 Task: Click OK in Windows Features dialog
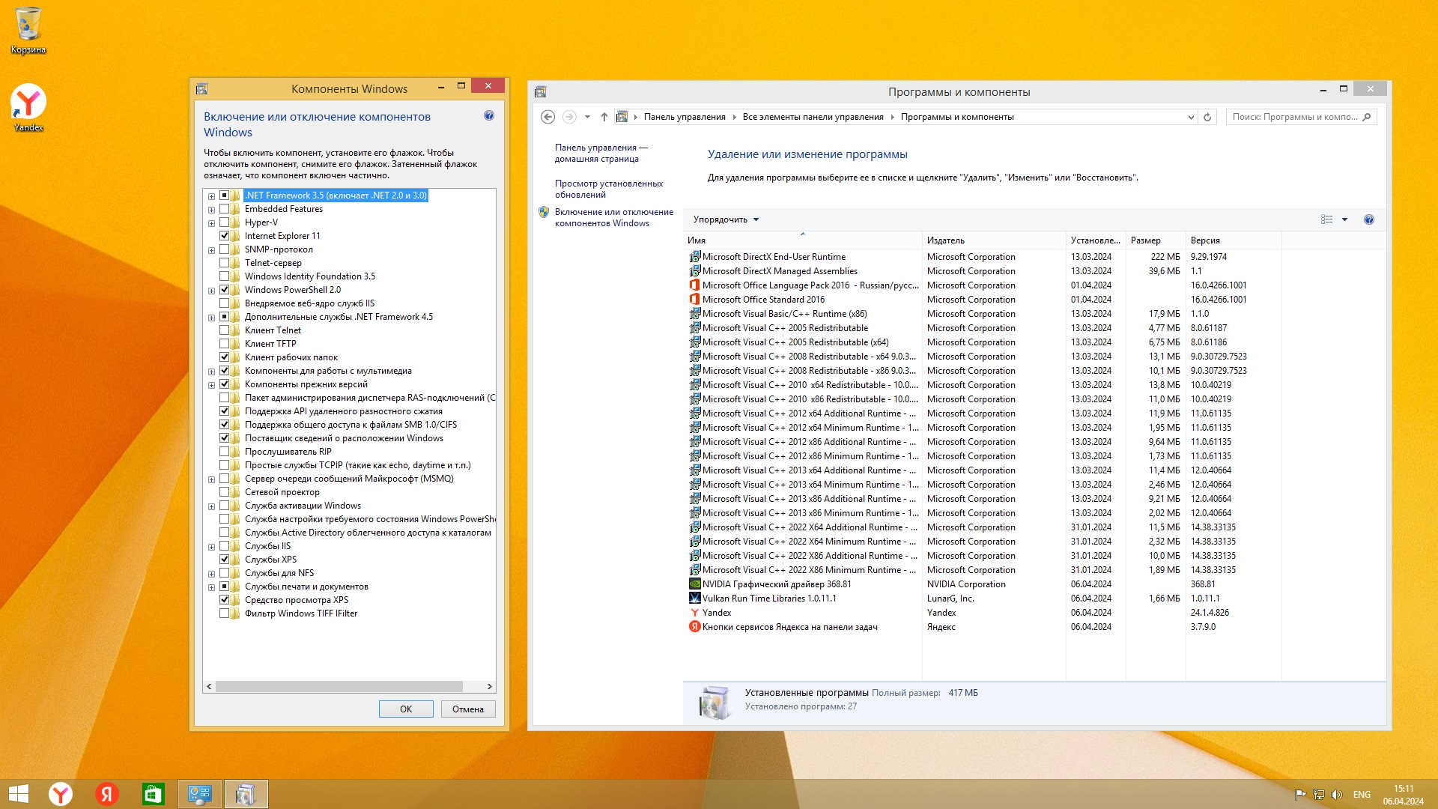click(405, 709)
